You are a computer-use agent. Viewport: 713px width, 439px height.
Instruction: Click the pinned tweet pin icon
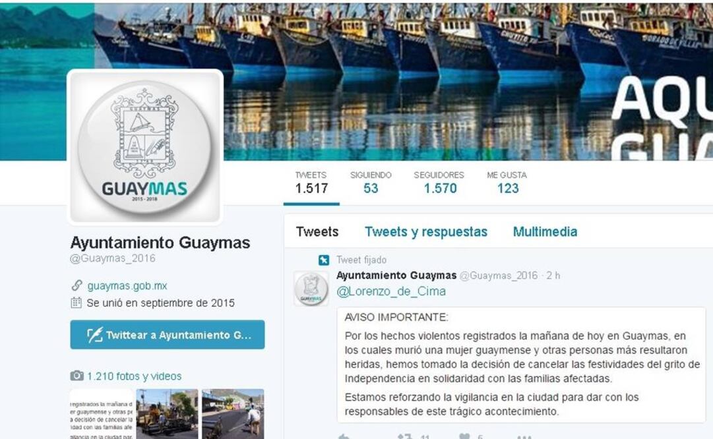(323, 260)
